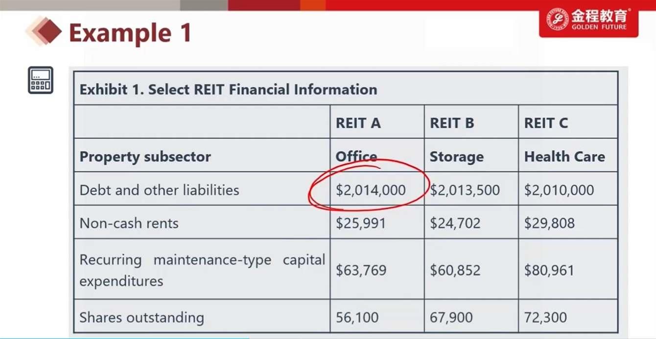Select the REIT A column header
The width and height of the screenshot is (656, 339).
(x=358, y=123)
